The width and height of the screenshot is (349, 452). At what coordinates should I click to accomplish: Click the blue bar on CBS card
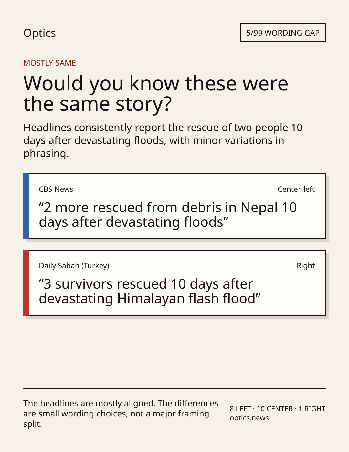click(x=26, y=206)
